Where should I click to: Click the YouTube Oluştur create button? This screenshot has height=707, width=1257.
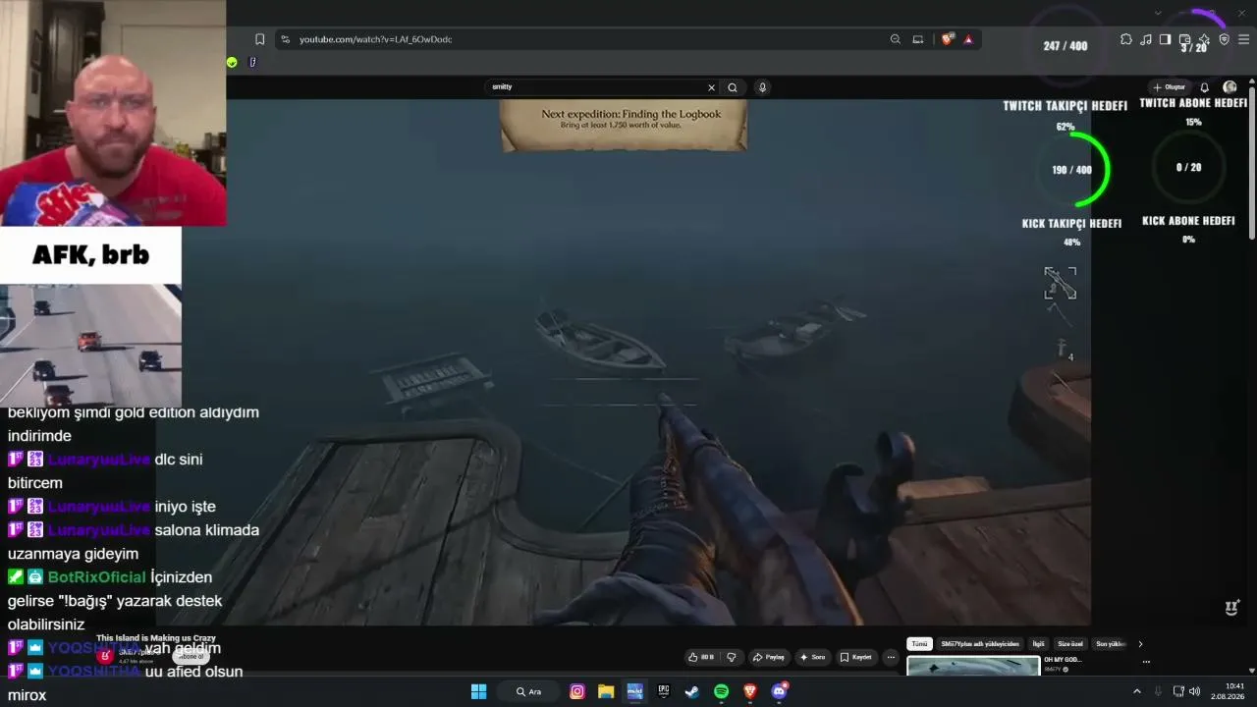(x=1170, y=87)
